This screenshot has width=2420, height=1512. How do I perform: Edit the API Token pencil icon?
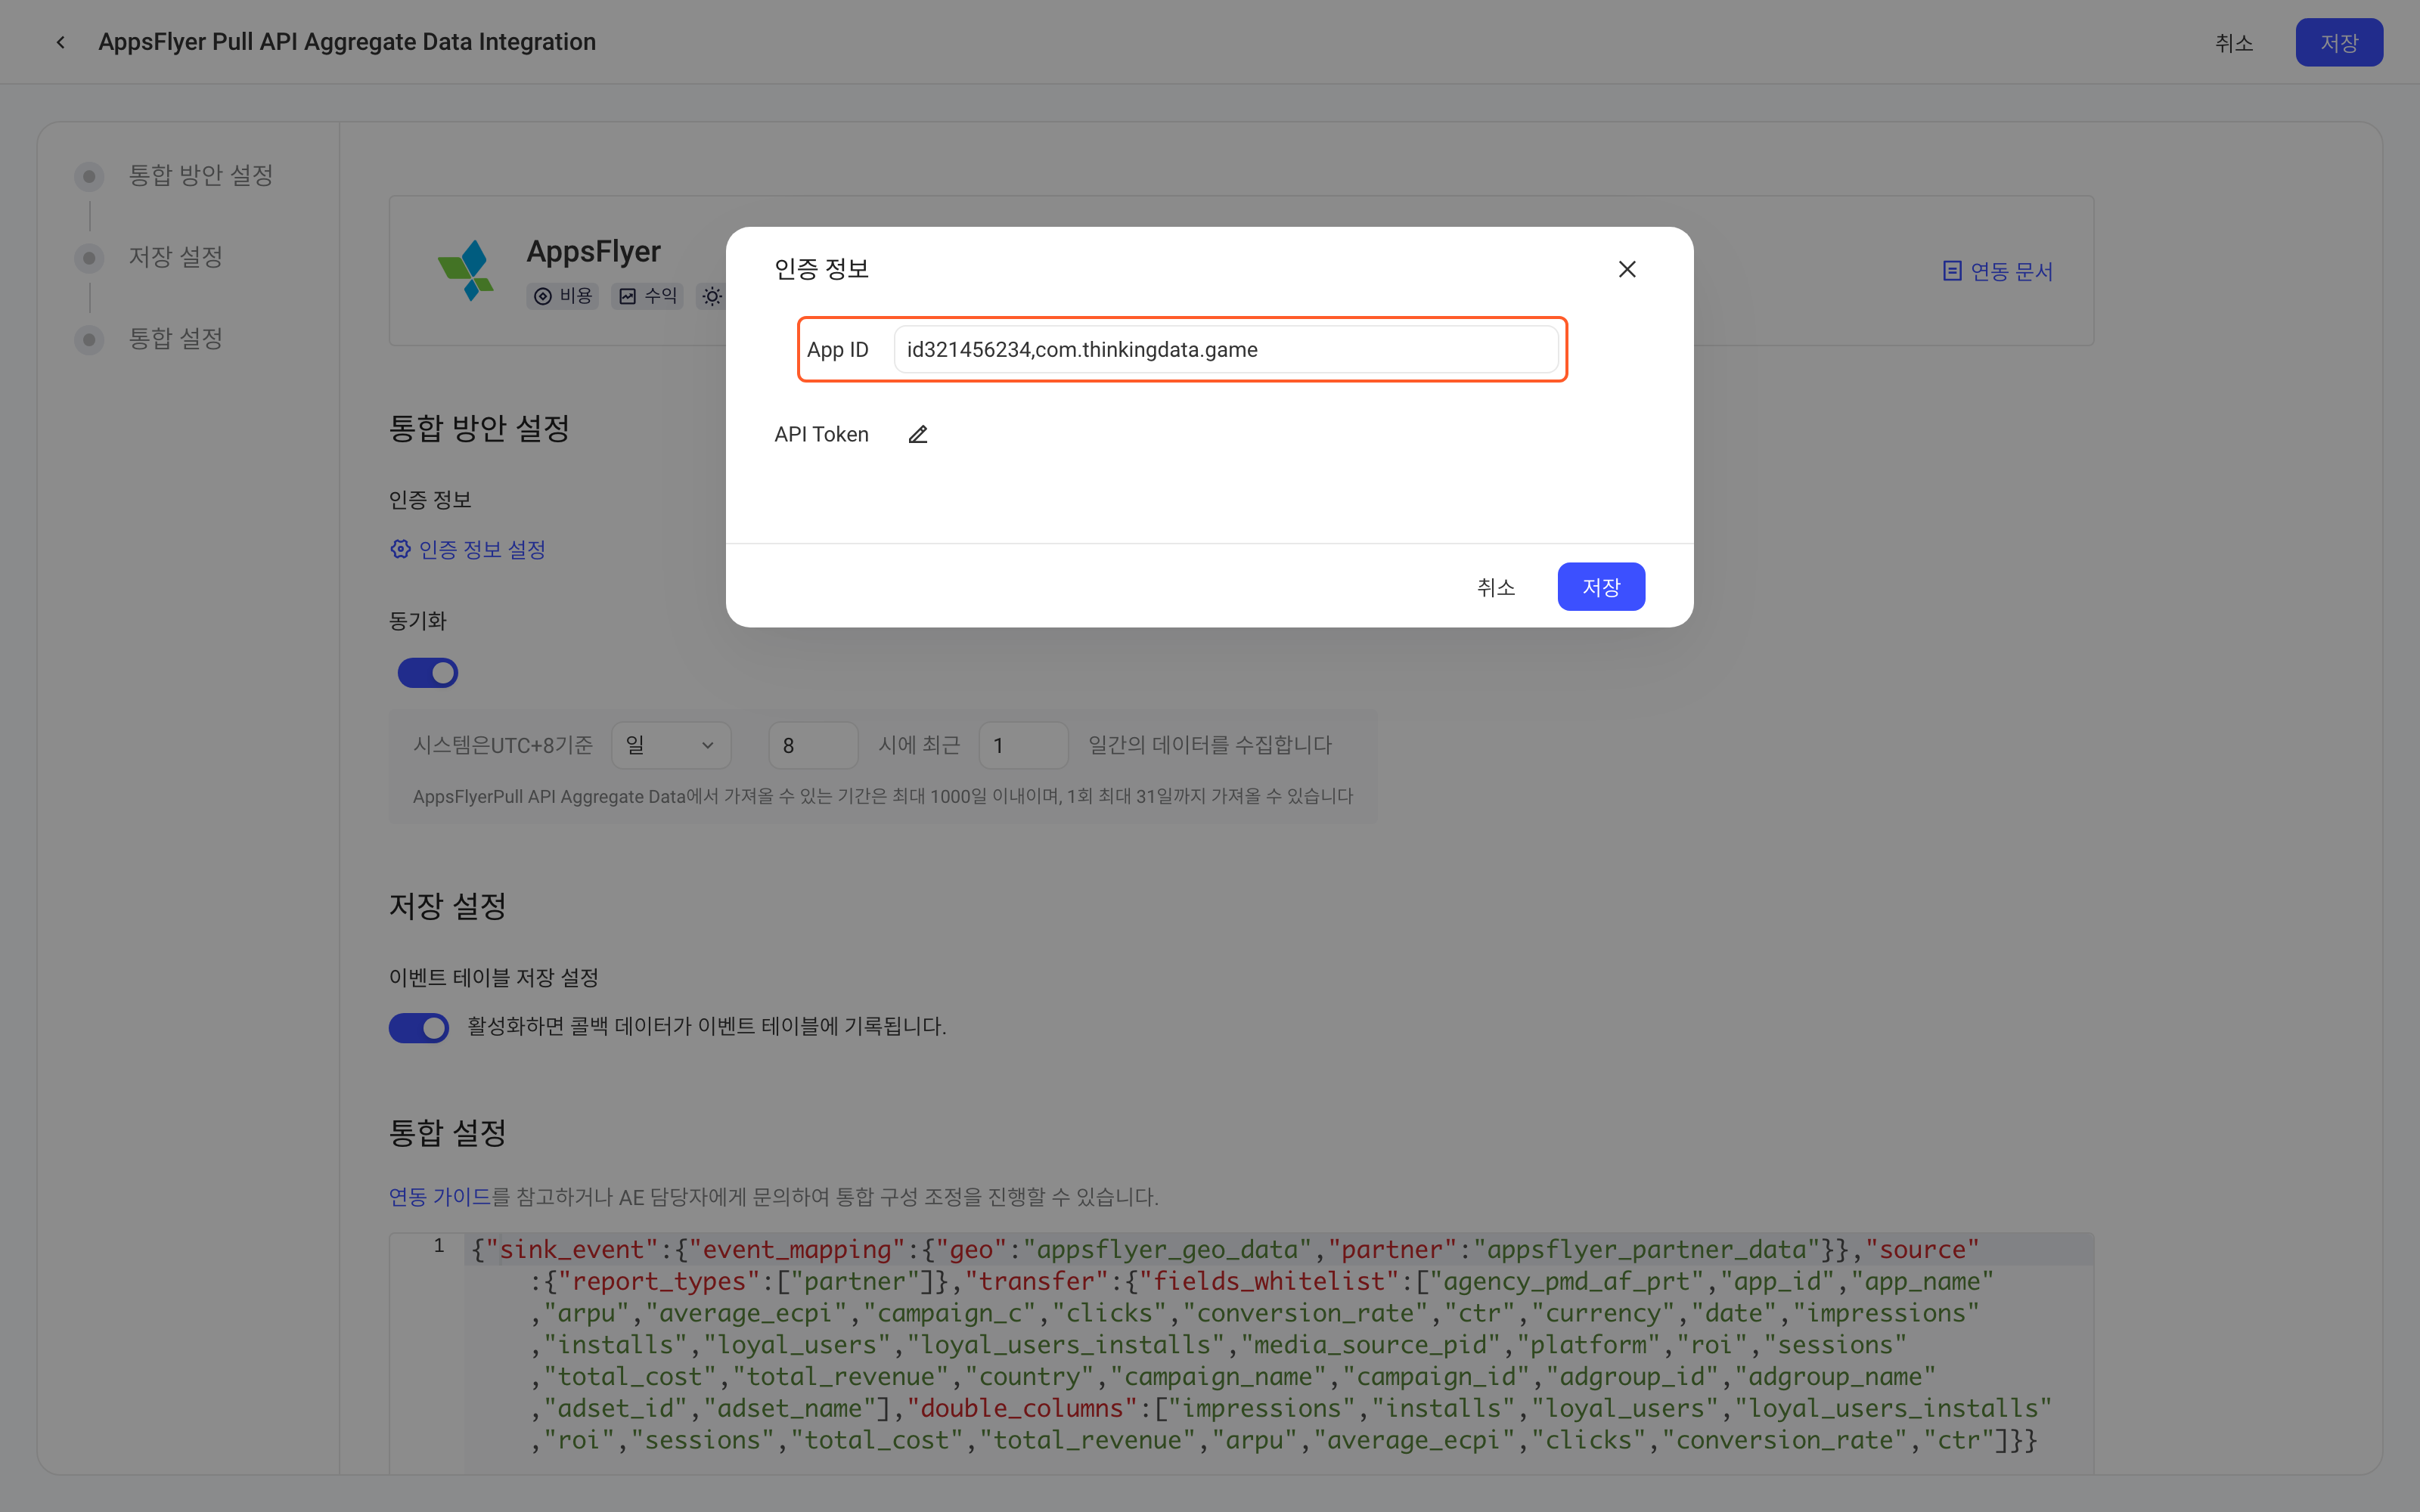coord(918,434)
